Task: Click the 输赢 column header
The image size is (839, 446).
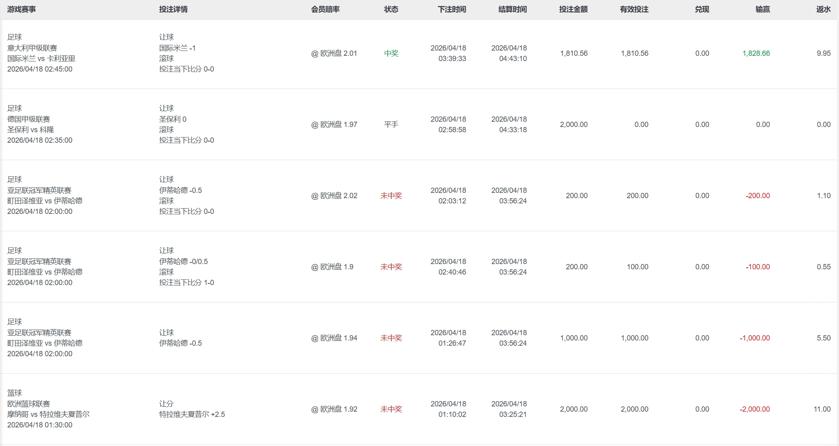Action: point(762,9)
